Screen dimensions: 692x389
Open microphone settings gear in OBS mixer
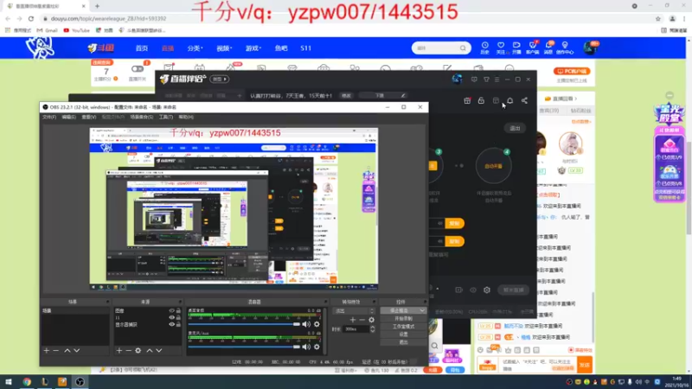pos(317,348)
